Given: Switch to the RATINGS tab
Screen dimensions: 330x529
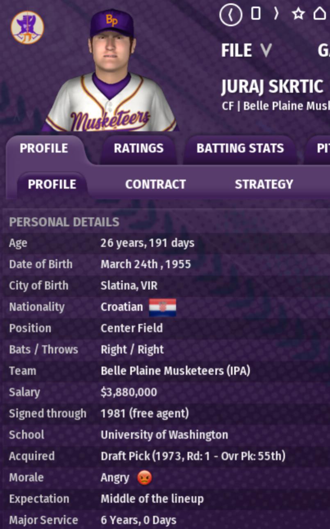Looking at the screenshot, I should click(x=139, y=148).
